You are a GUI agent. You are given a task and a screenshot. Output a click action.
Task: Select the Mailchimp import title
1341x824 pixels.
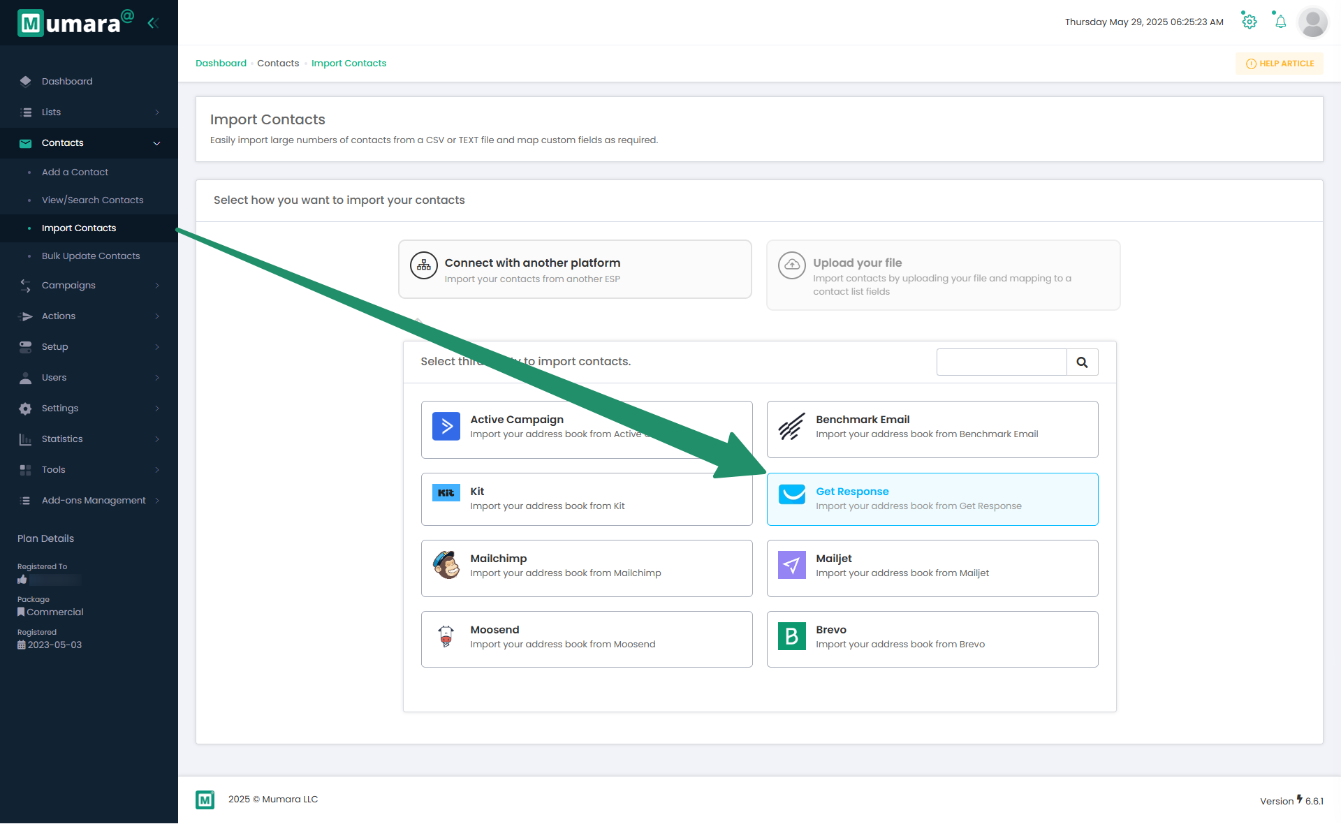(499, 559)
